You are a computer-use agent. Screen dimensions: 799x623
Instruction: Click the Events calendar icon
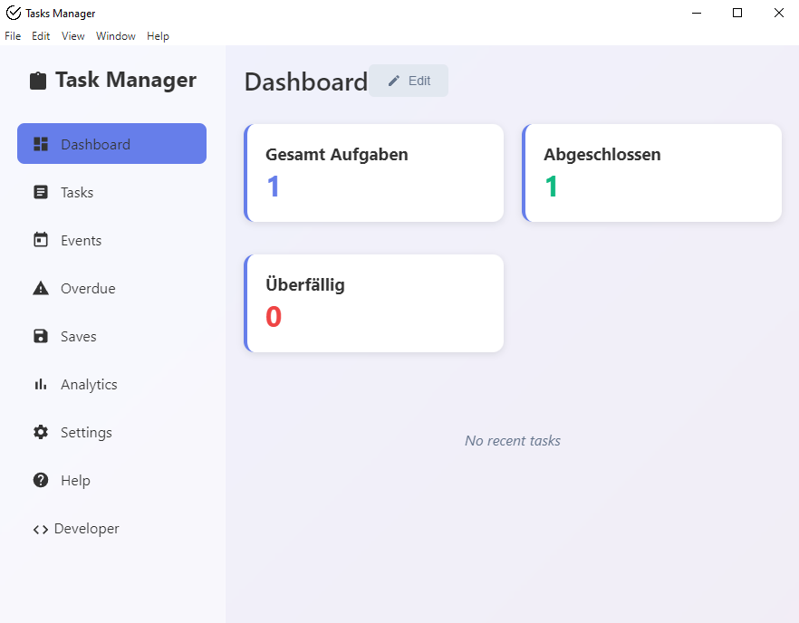[x=41, y=240]
